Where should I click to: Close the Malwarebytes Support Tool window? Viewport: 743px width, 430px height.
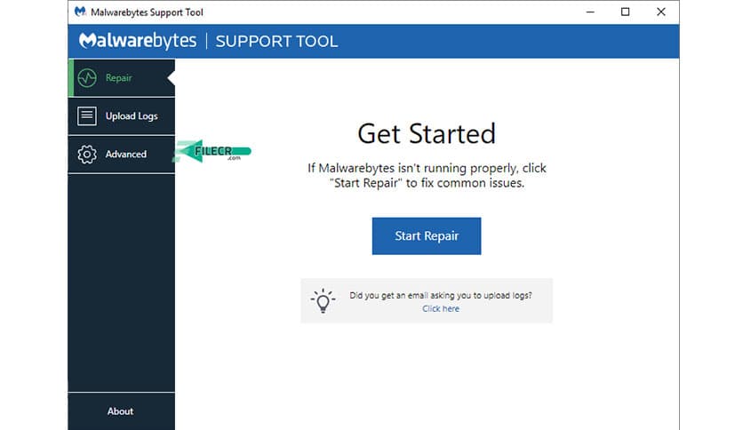tap(661, 12)
